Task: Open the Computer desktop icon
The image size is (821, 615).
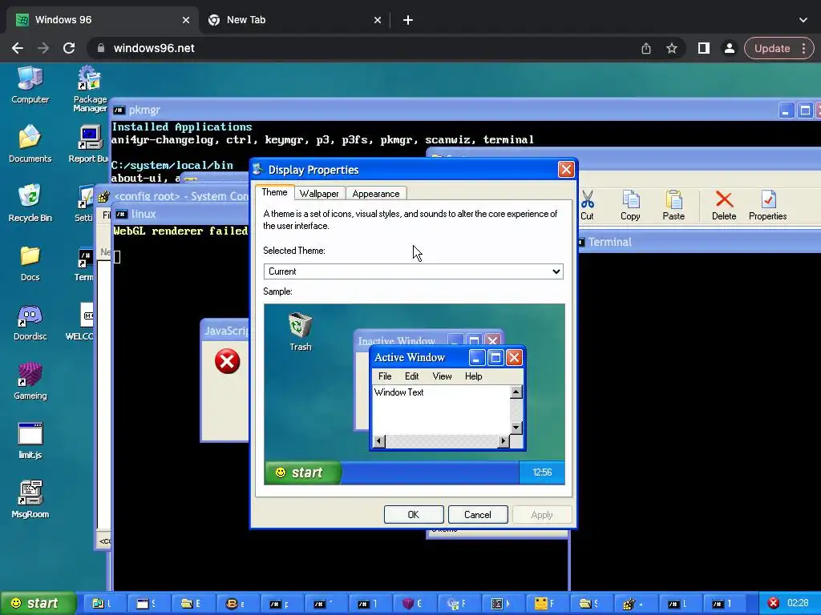Action: tap(30, 85)
